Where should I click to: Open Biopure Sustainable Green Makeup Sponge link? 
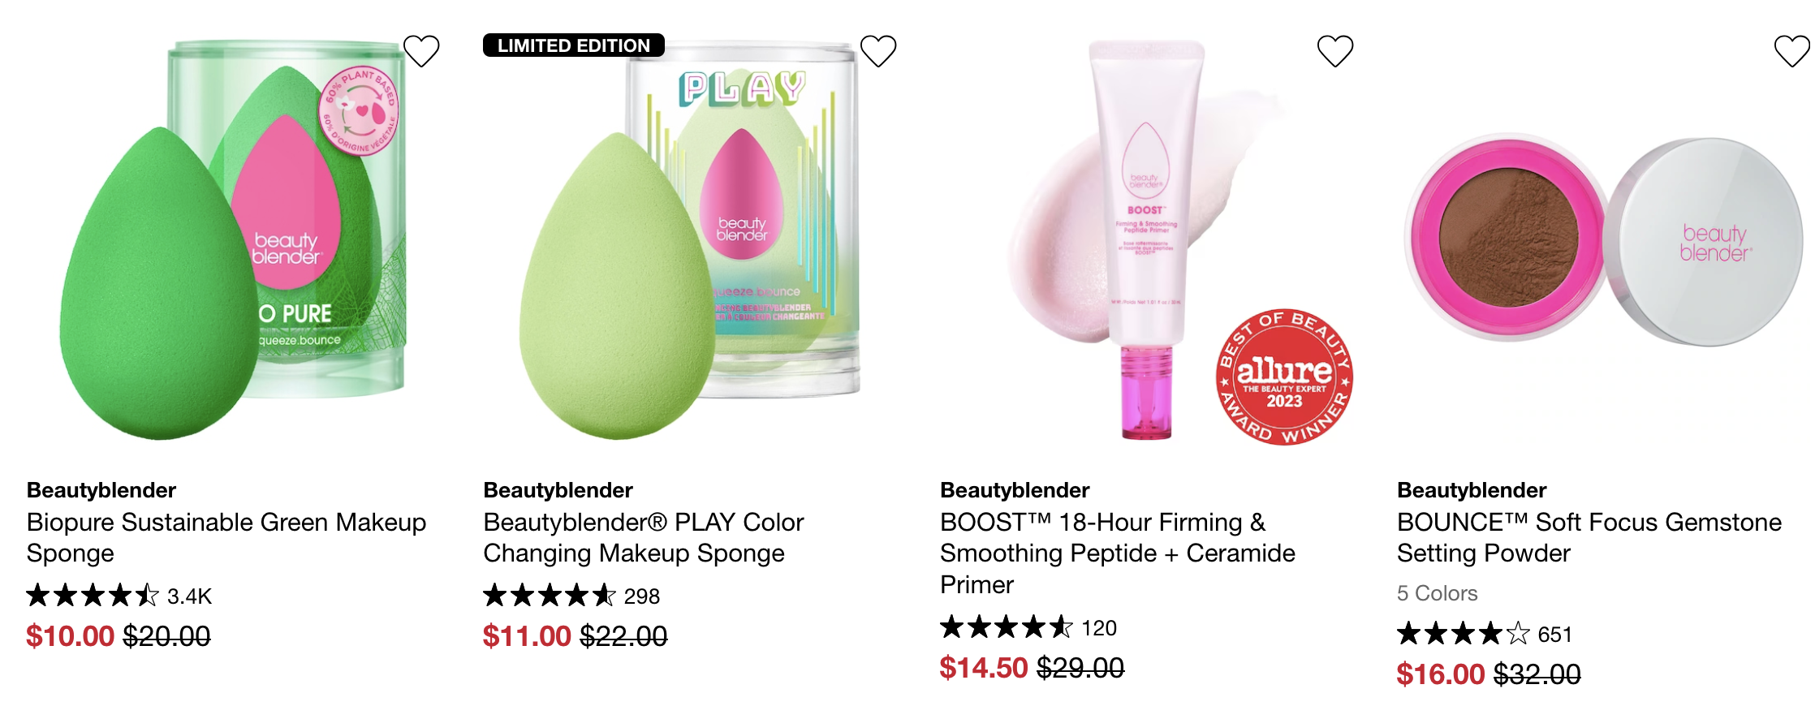click(x=226, y=537)
